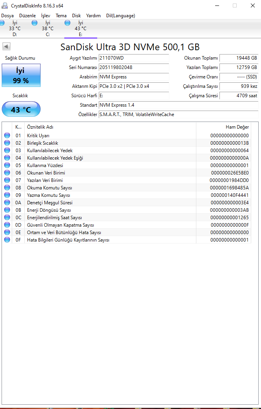Screen dimensions: 261x409
Task: Click the status orb for Okunan Veri Birimi
Action: pos(7,173)
